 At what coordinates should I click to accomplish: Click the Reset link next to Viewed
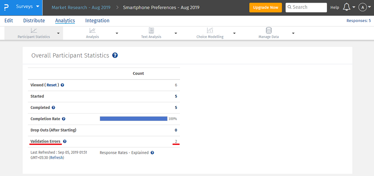point(52,85)
